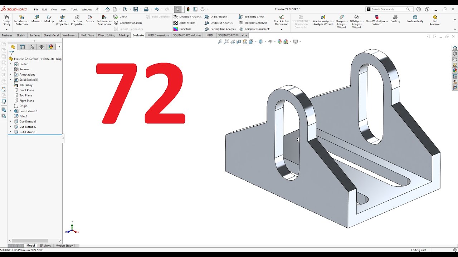This screenshot has width=458, height=257.
Task: Select the Fillet1 feature
Action: [x=23, y=116]
